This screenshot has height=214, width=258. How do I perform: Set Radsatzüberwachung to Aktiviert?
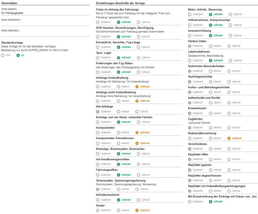coord(210,138)
